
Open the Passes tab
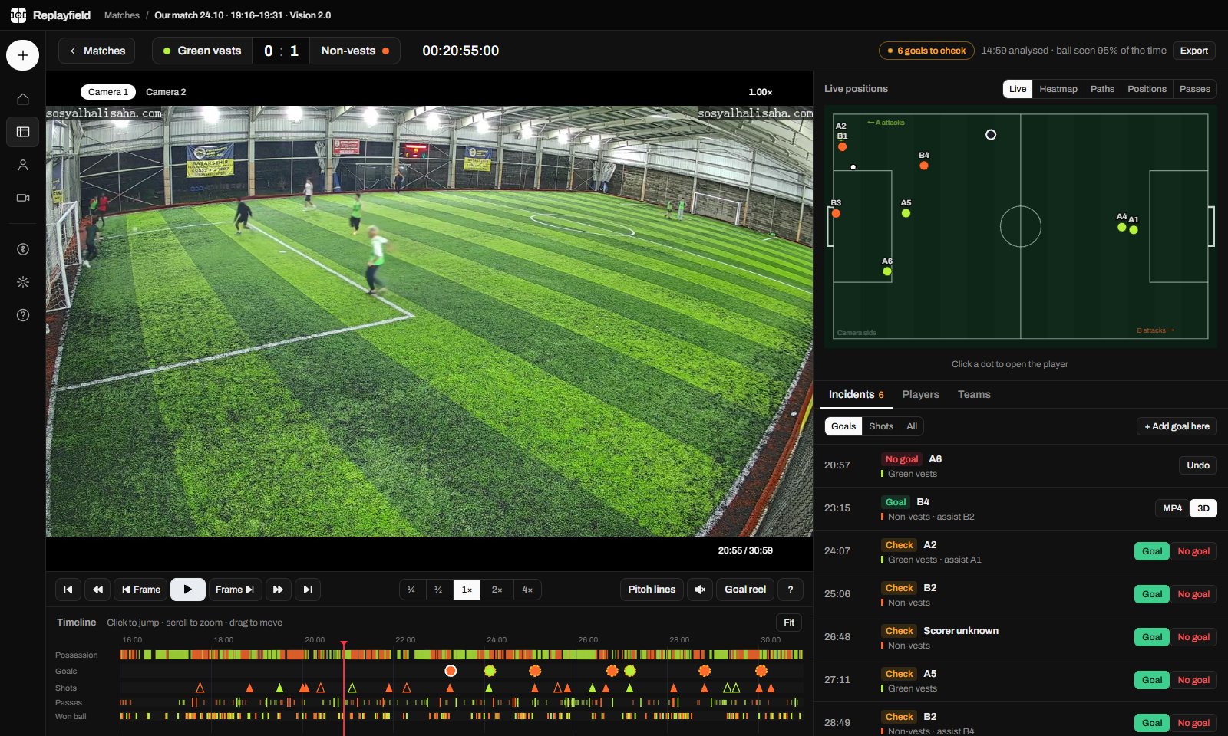(1195, 89)
